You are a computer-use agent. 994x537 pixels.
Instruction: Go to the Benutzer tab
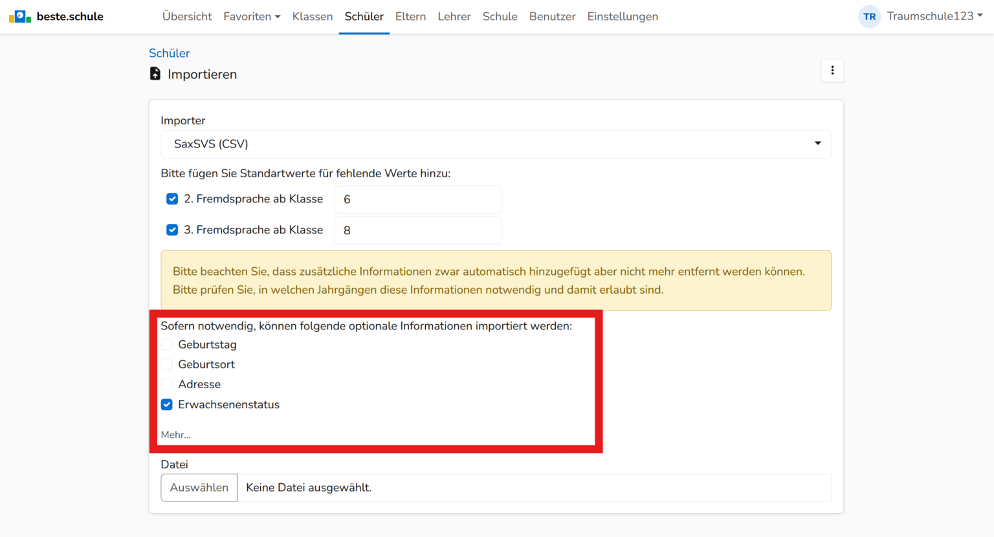coord(552,17)
